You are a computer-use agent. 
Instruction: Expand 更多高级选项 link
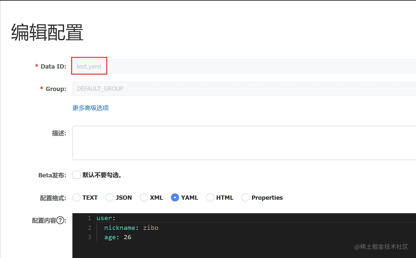91,108
